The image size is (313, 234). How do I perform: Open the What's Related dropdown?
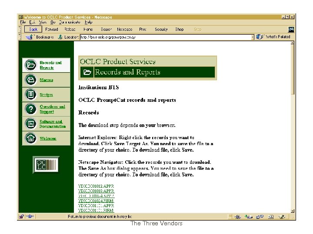coord(278,37)
